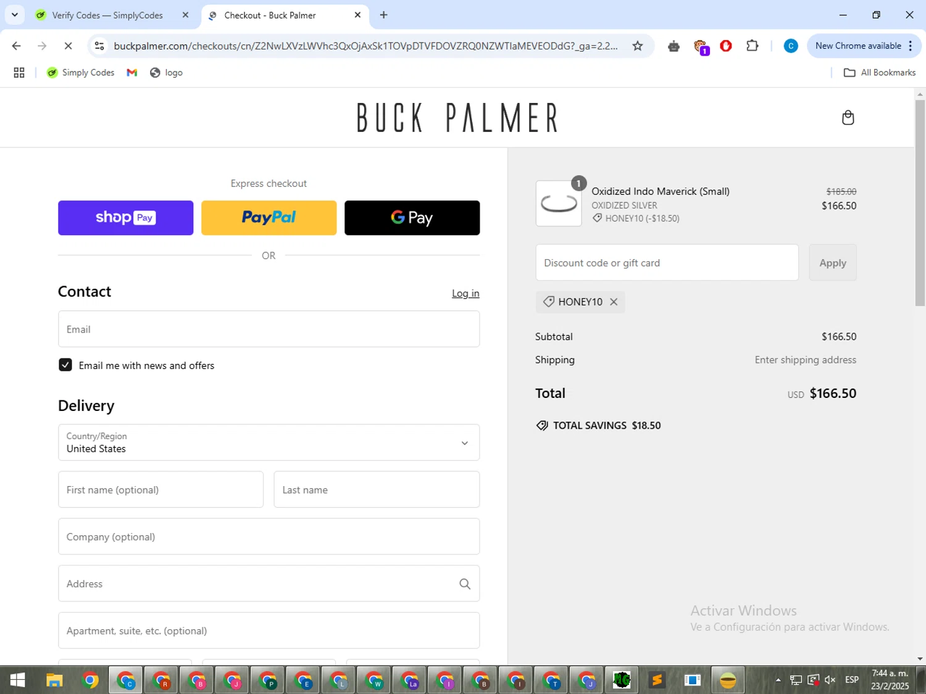Image resolution: width=926 pixels, height=694 pixels.
Task: Click the Discount code or gift card field
Action: 667,263
